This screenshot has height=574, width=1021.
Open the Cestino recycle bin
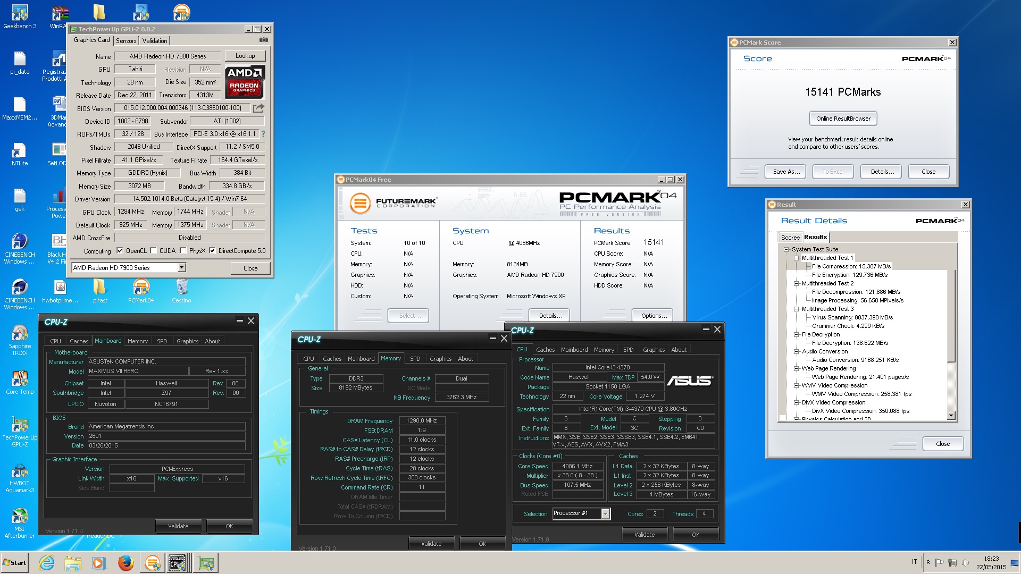click(181, 291)
